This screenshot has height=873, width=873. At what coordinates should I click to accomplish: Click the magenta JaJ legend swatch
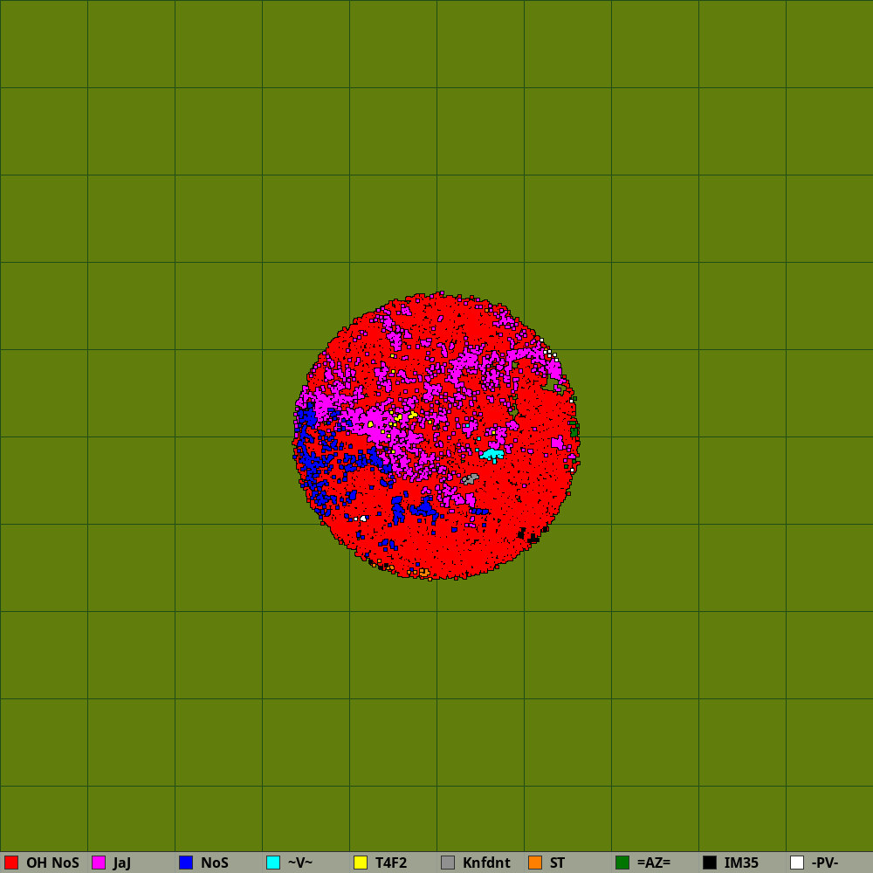tap(99, 863)
